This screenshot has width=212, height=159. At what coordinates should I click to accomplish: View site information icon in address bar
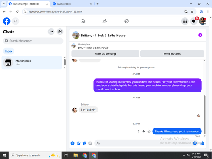click(x=25, y=11)
